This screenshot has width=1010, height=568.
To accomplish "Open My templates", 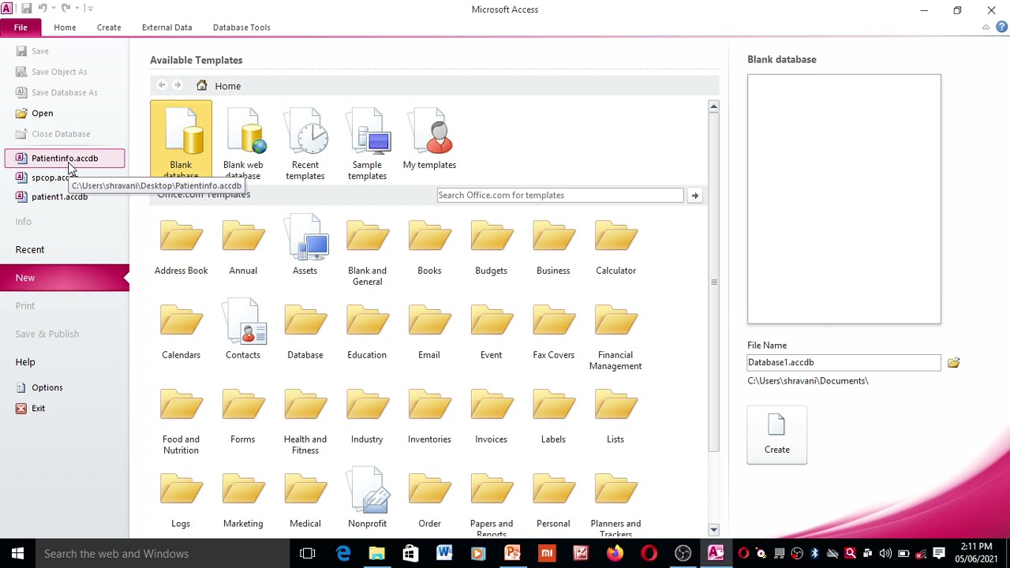I will (x=429, y=140).
